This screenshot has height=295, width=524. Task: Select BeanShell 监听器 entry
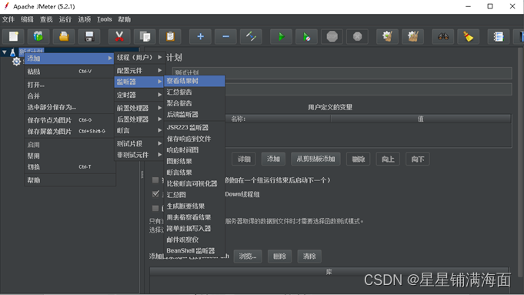pos(194,250)
